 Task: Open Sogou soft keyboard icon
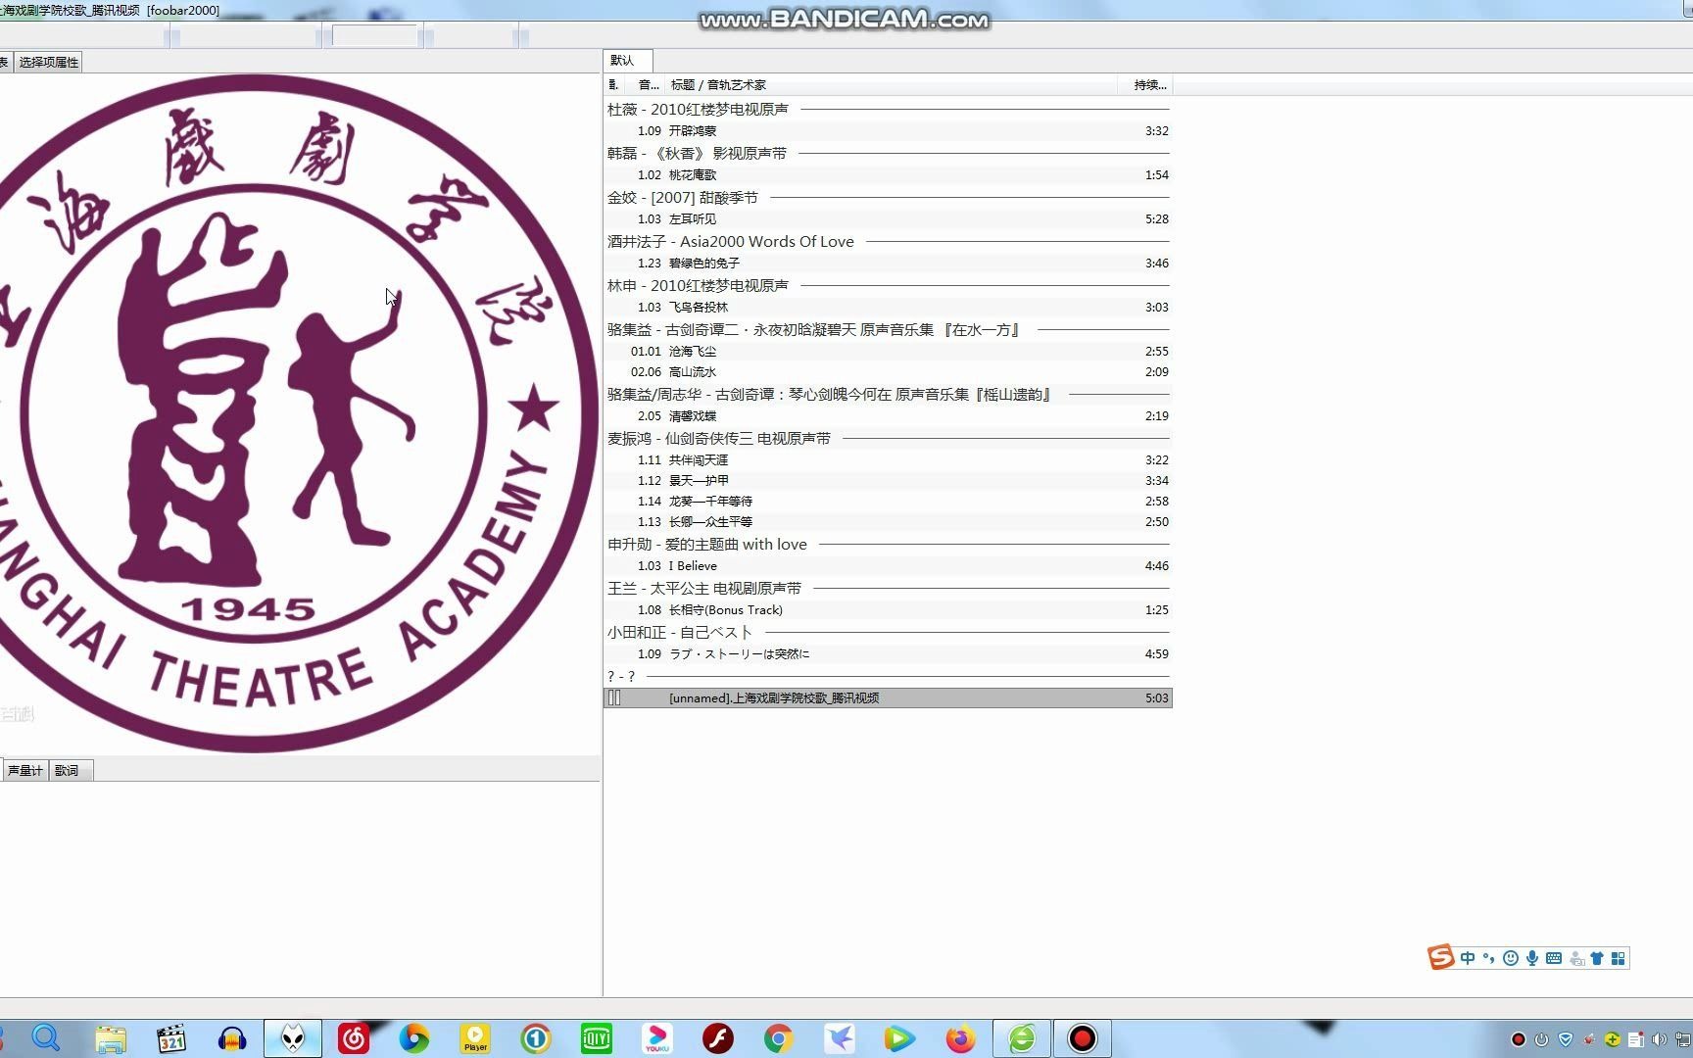(1554, 958)
